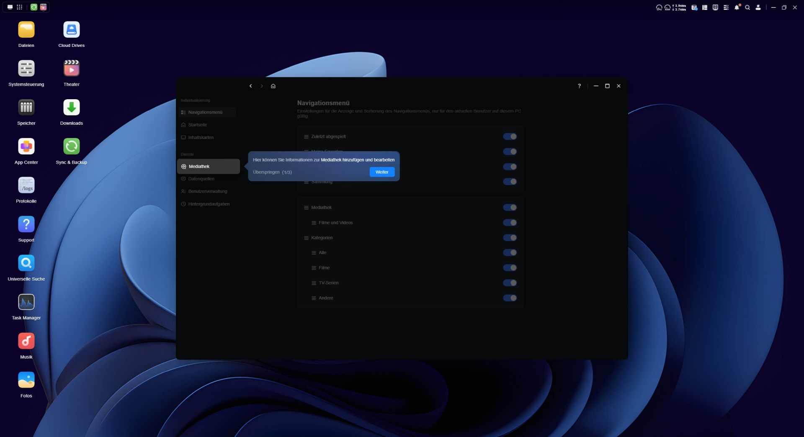Open Task Manager from desktop
Screen dimensions: 804x437
pos(26,302)
